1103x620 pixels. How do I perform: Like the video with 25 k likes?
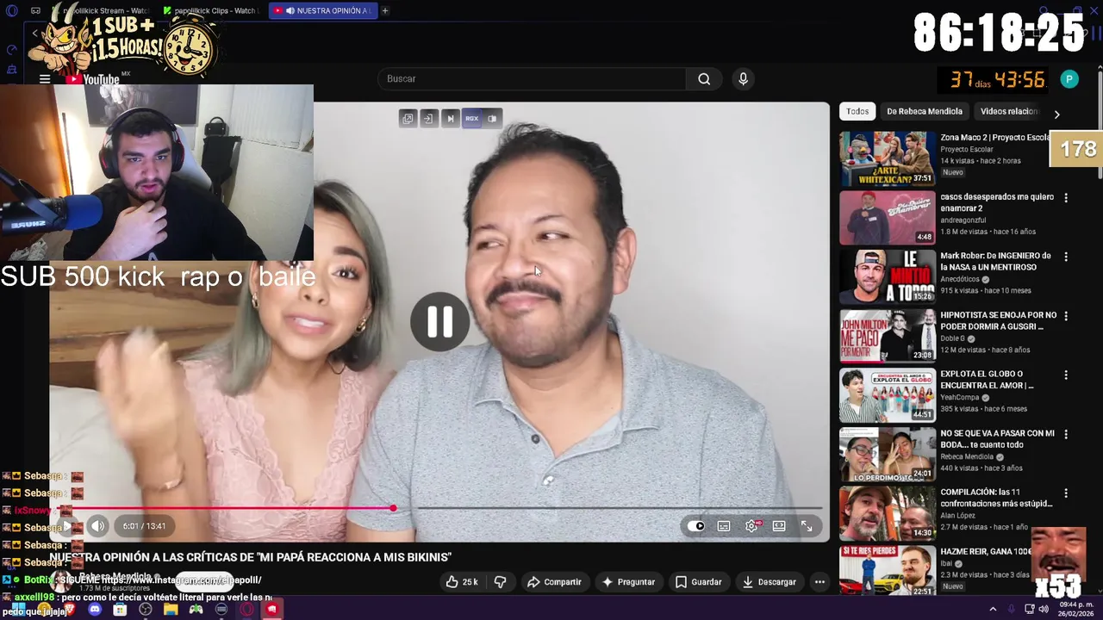pyautogui.click(x=462, y=582)
